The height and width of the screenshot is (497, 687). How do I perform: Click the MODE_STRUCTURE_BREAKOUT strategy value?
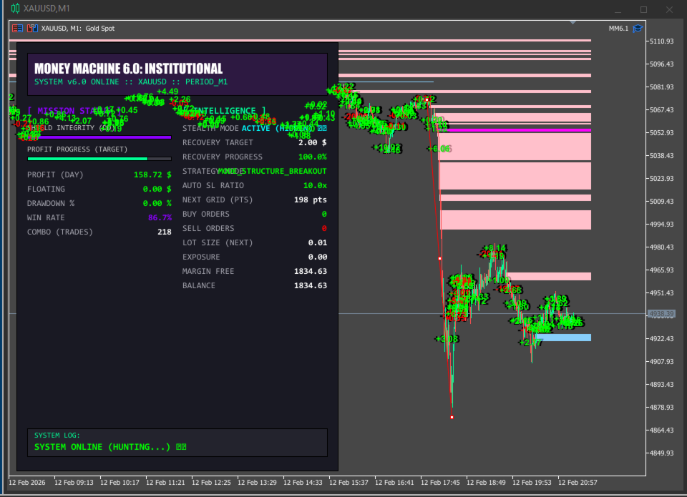click(x=272, y=171)
